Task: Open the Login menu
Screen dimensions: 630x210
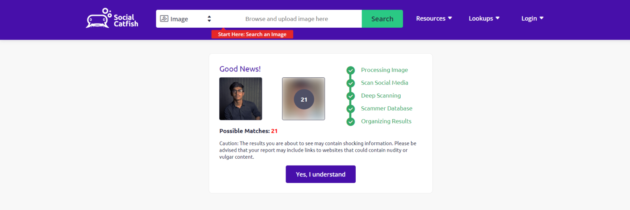Action: point(533,18)
